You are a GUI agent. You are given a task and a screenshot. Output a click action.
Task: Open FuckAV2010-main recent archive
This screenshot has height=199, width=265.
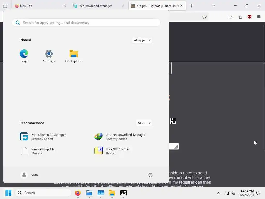coord(113,151)
